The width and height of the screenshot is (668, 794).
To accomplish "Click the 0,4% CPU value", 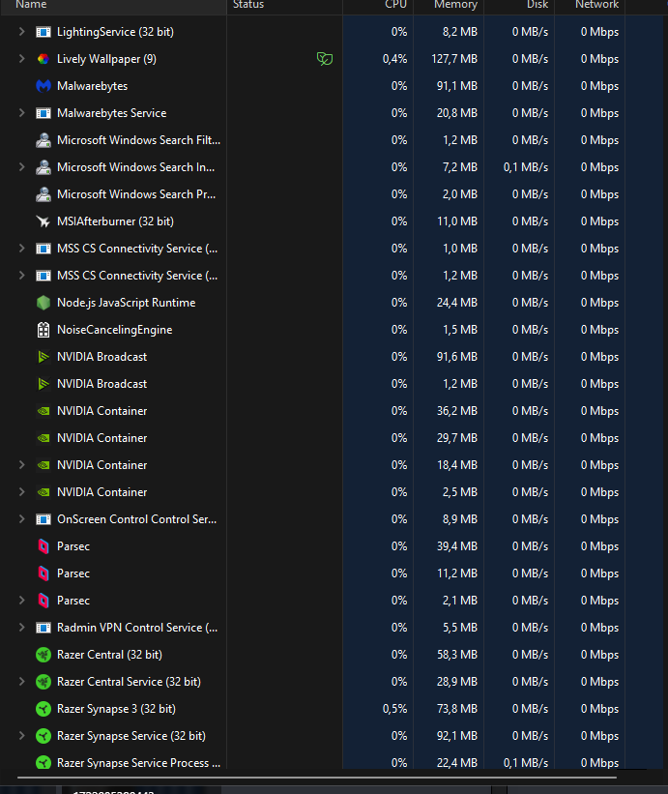I will pos(394,59).
